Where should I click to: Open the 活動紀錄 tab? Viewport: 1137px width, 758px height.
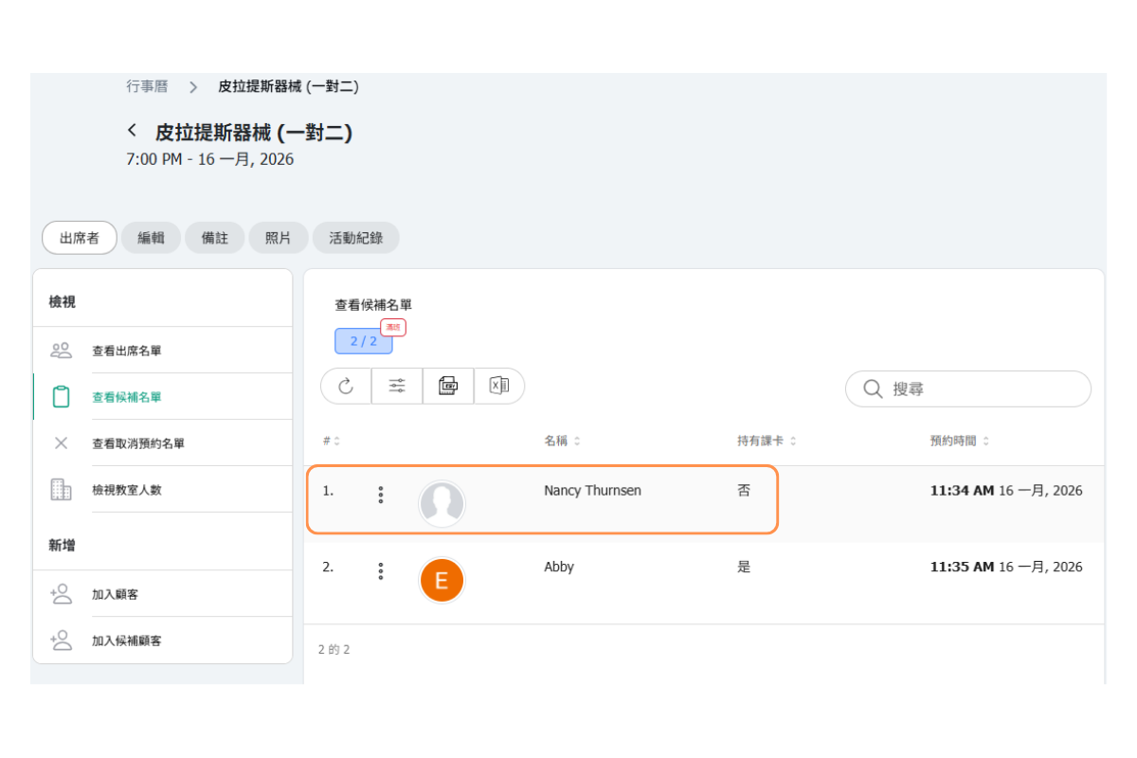coord(355,239)
